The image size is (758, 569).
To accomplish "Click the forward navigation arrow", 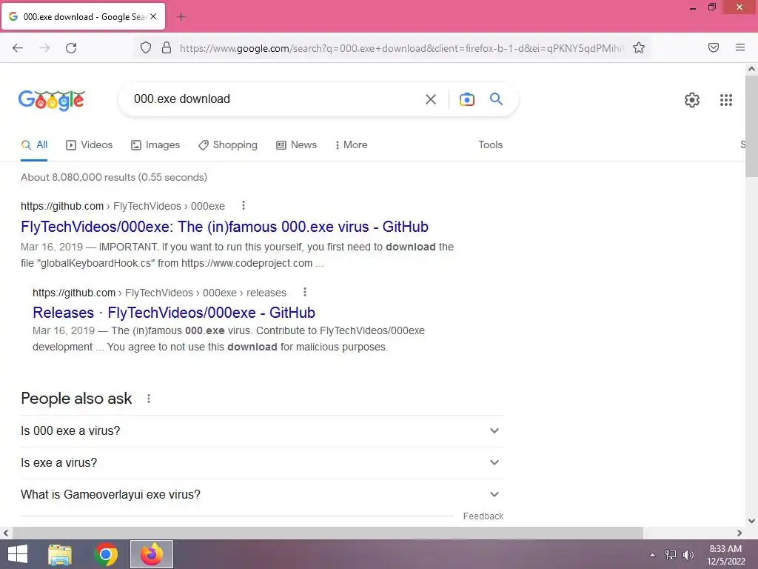I will (44, 48).
